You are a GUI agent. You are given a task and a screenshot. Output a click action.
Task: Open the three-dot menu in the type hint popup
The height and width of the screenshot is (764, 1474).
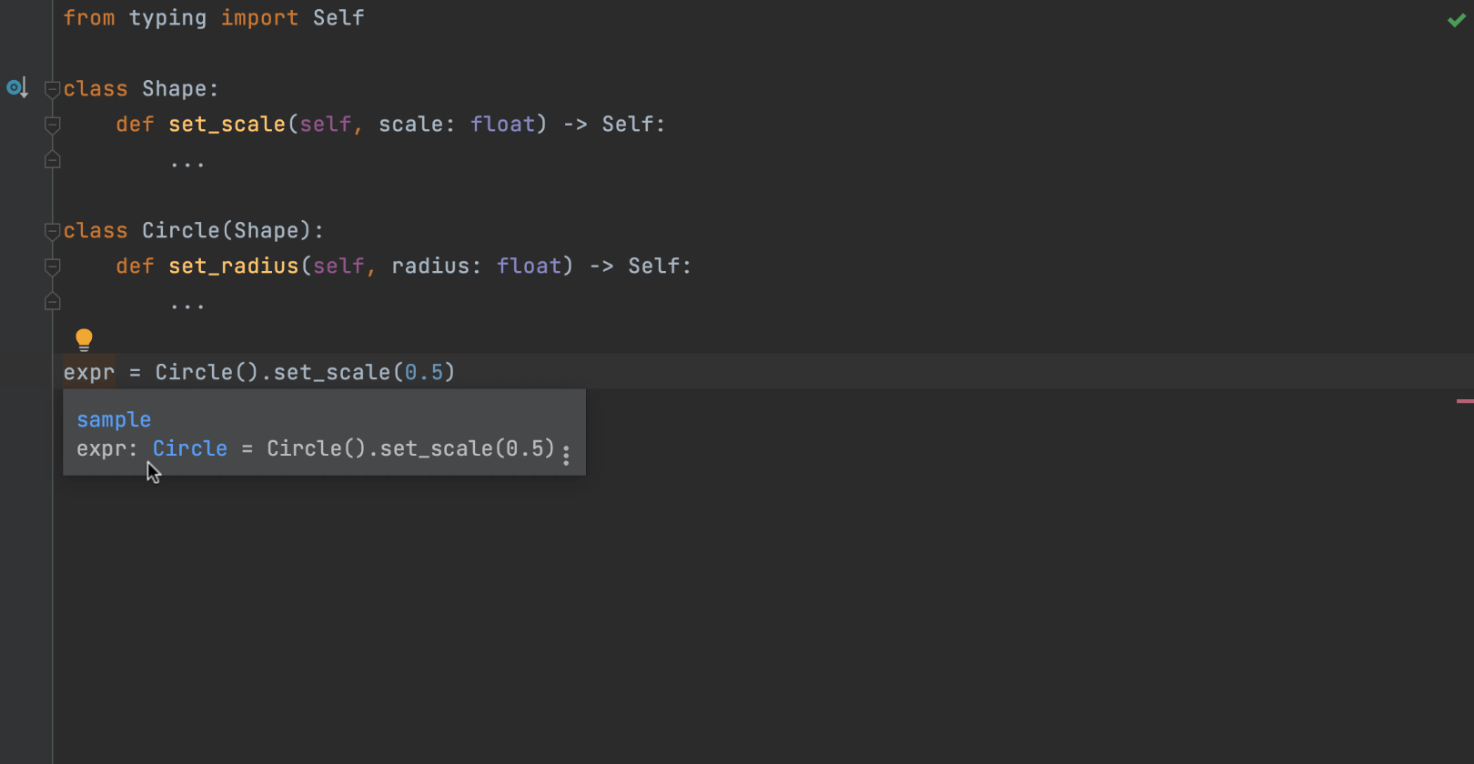click(567, 455)
